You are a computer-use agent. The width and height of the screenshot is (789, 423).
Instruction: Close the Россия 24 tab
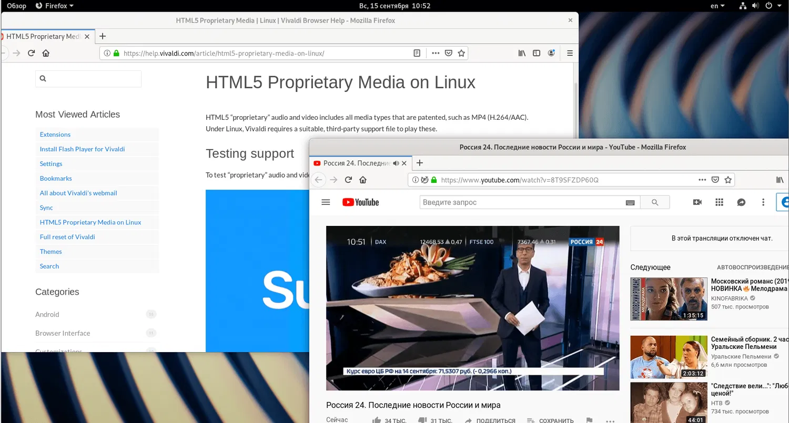(404, 163)
